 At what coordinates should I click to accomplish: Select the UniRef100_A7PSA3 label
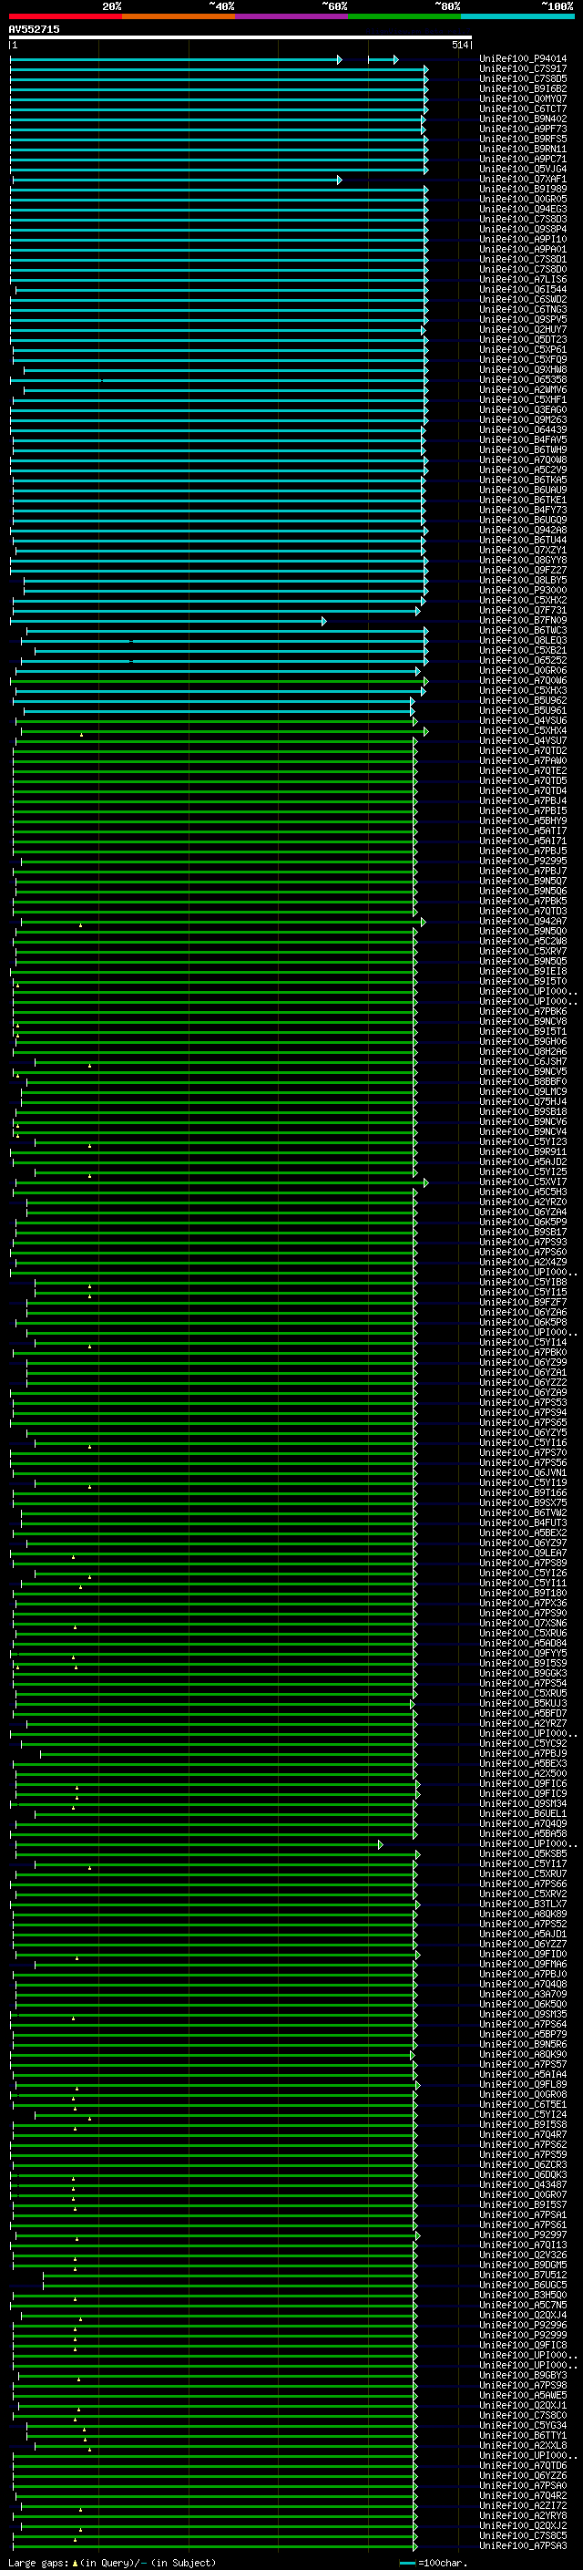pos(523,2546)
